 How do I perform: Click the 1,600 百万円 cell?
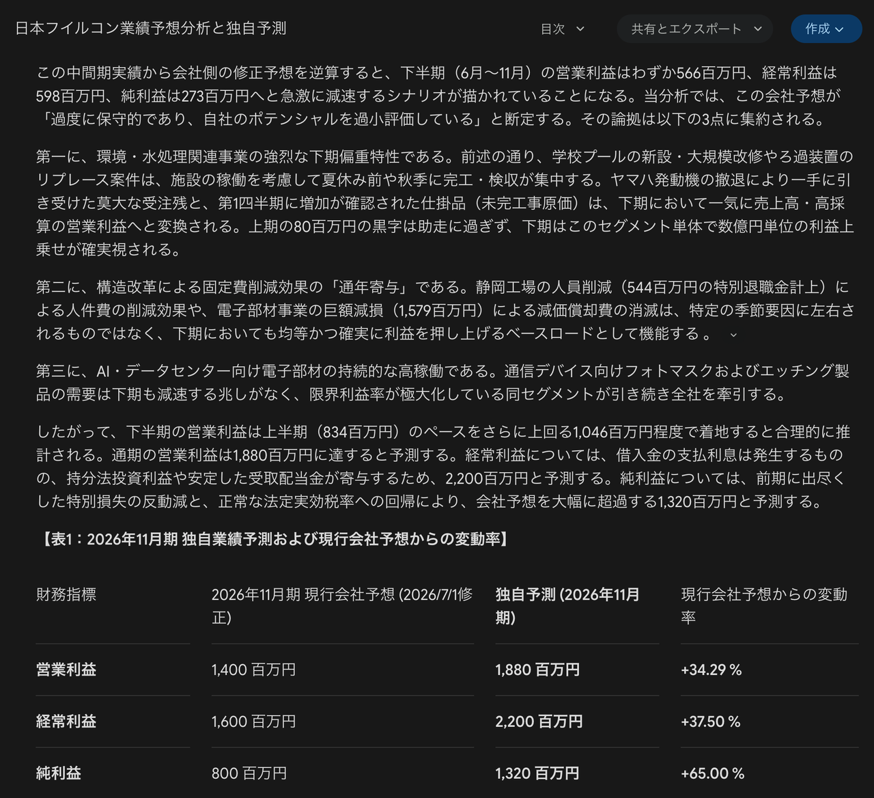click(253, 721)
